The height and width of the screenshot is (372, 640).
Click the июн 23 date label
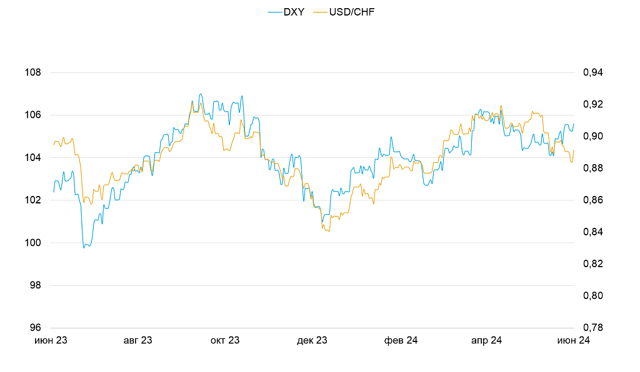(x=51, y=340)
